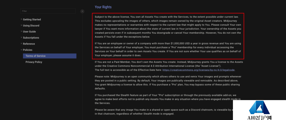
Task: Expand the Reference chevron
Action: point(21,44)
